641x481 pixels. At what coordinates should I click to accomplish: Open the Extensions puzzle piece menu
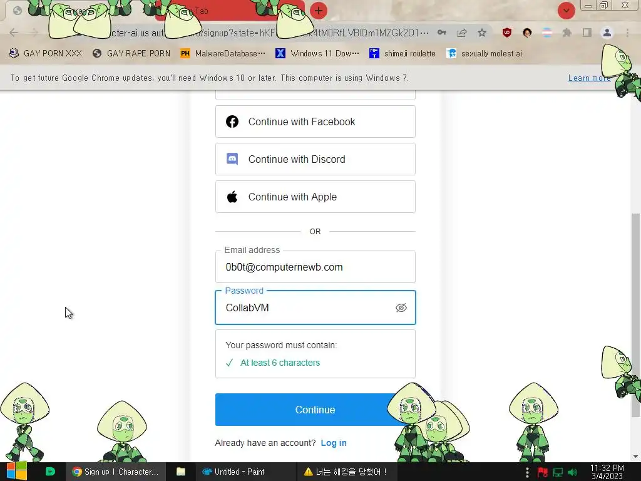tap(567, 33)
